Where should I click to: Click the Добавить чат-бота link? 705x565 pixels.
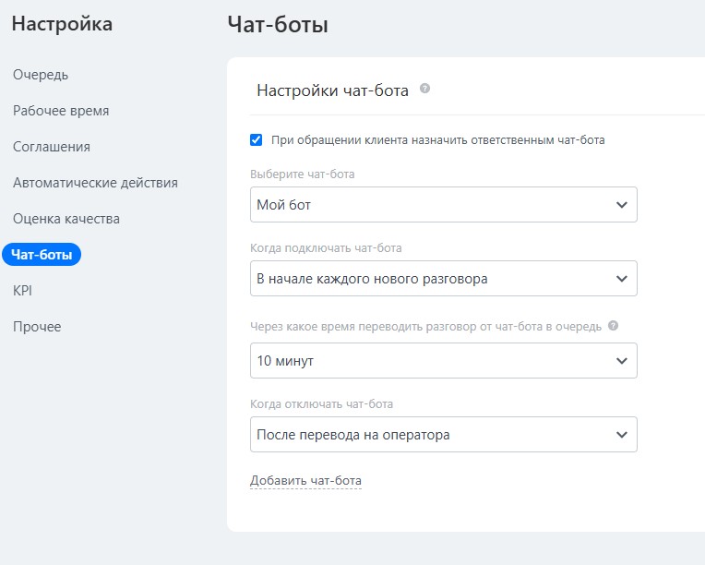click(305, 480)
